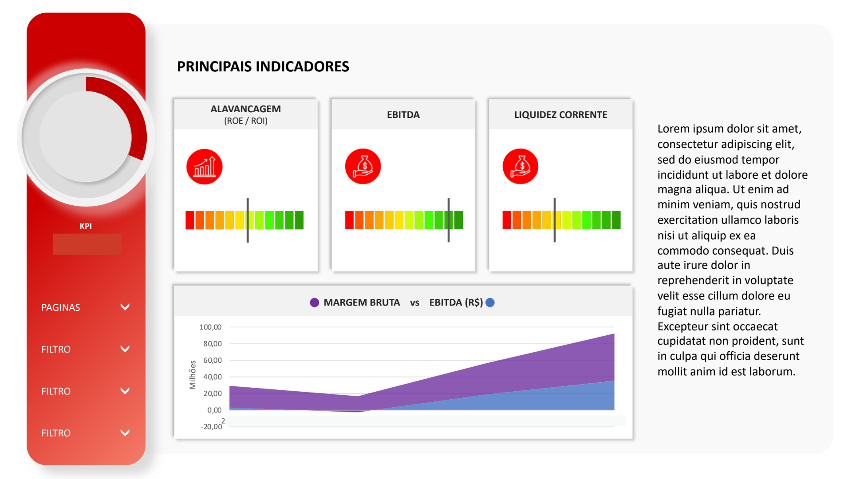Click the LIQUIDEZ CORRENTE card header
Screen dimensions: 852x479
pyautogui.click(x=561, y=114)
